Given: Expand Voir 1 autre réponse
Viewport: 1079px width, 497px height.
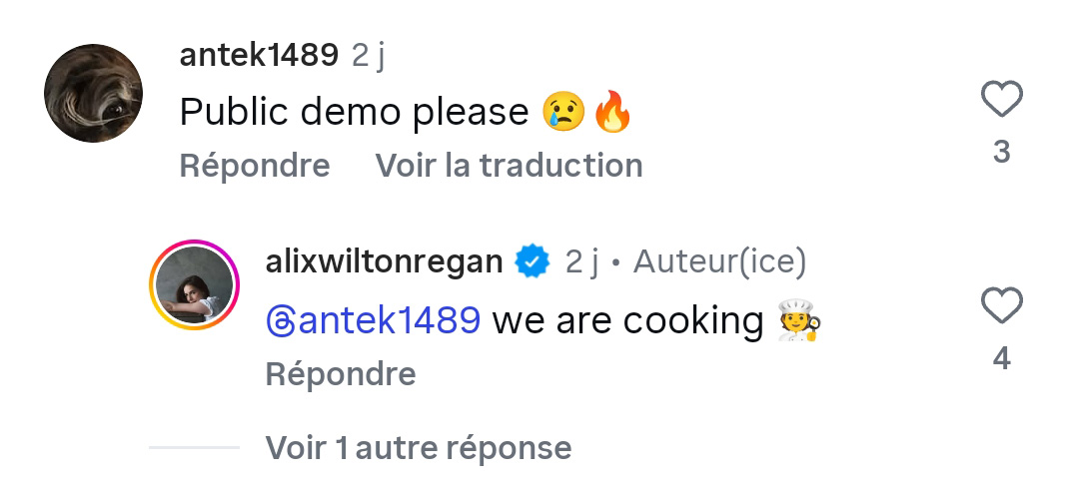Looking at the screenshot, I should tap(419, 448).
